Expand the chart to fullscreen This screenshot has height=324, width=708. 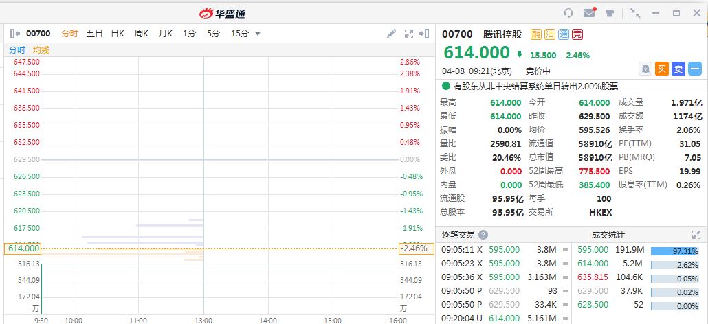coord(409,33)
